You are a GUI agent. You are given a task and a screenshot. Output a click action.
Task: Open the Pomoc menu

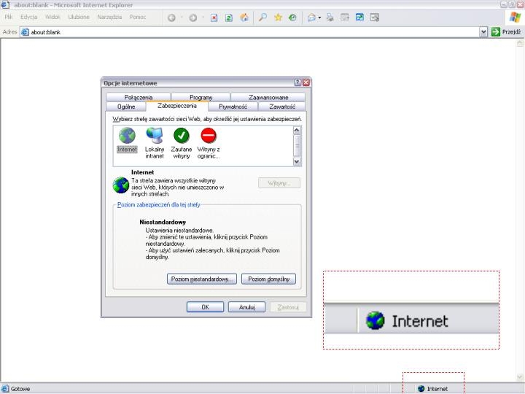(x=138, y=17)
